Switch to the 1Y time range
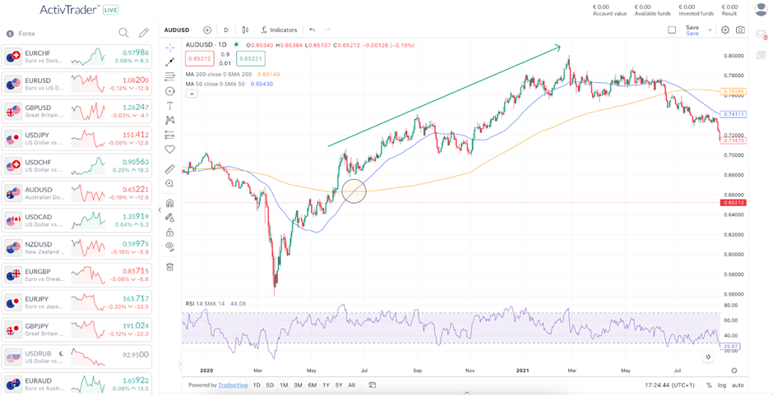The image size is (773, 395). pos(326,385)
